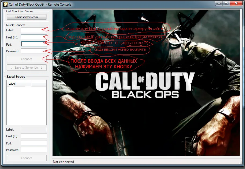Screen dimensions: 245x169
Task: Focus the Saved Servers section's Host (IP) field
Action: point(34,136)
